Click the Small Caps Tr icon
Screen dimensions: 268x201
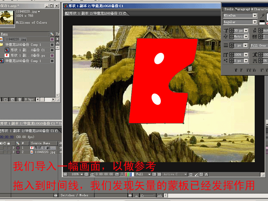pyautogui.click(x=254, y=70)
